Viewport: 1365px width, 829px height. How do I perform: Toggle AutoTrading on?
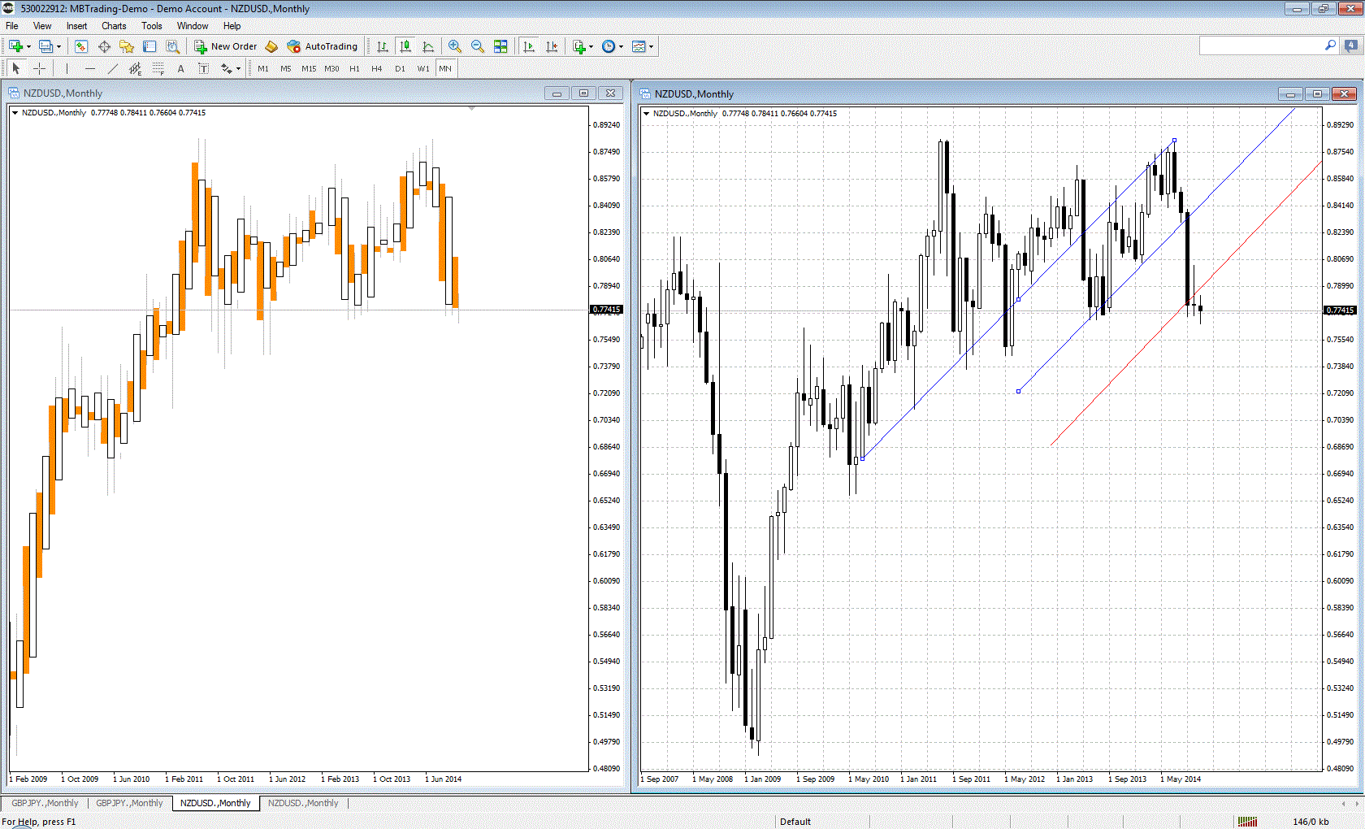[x=324, y=46]
